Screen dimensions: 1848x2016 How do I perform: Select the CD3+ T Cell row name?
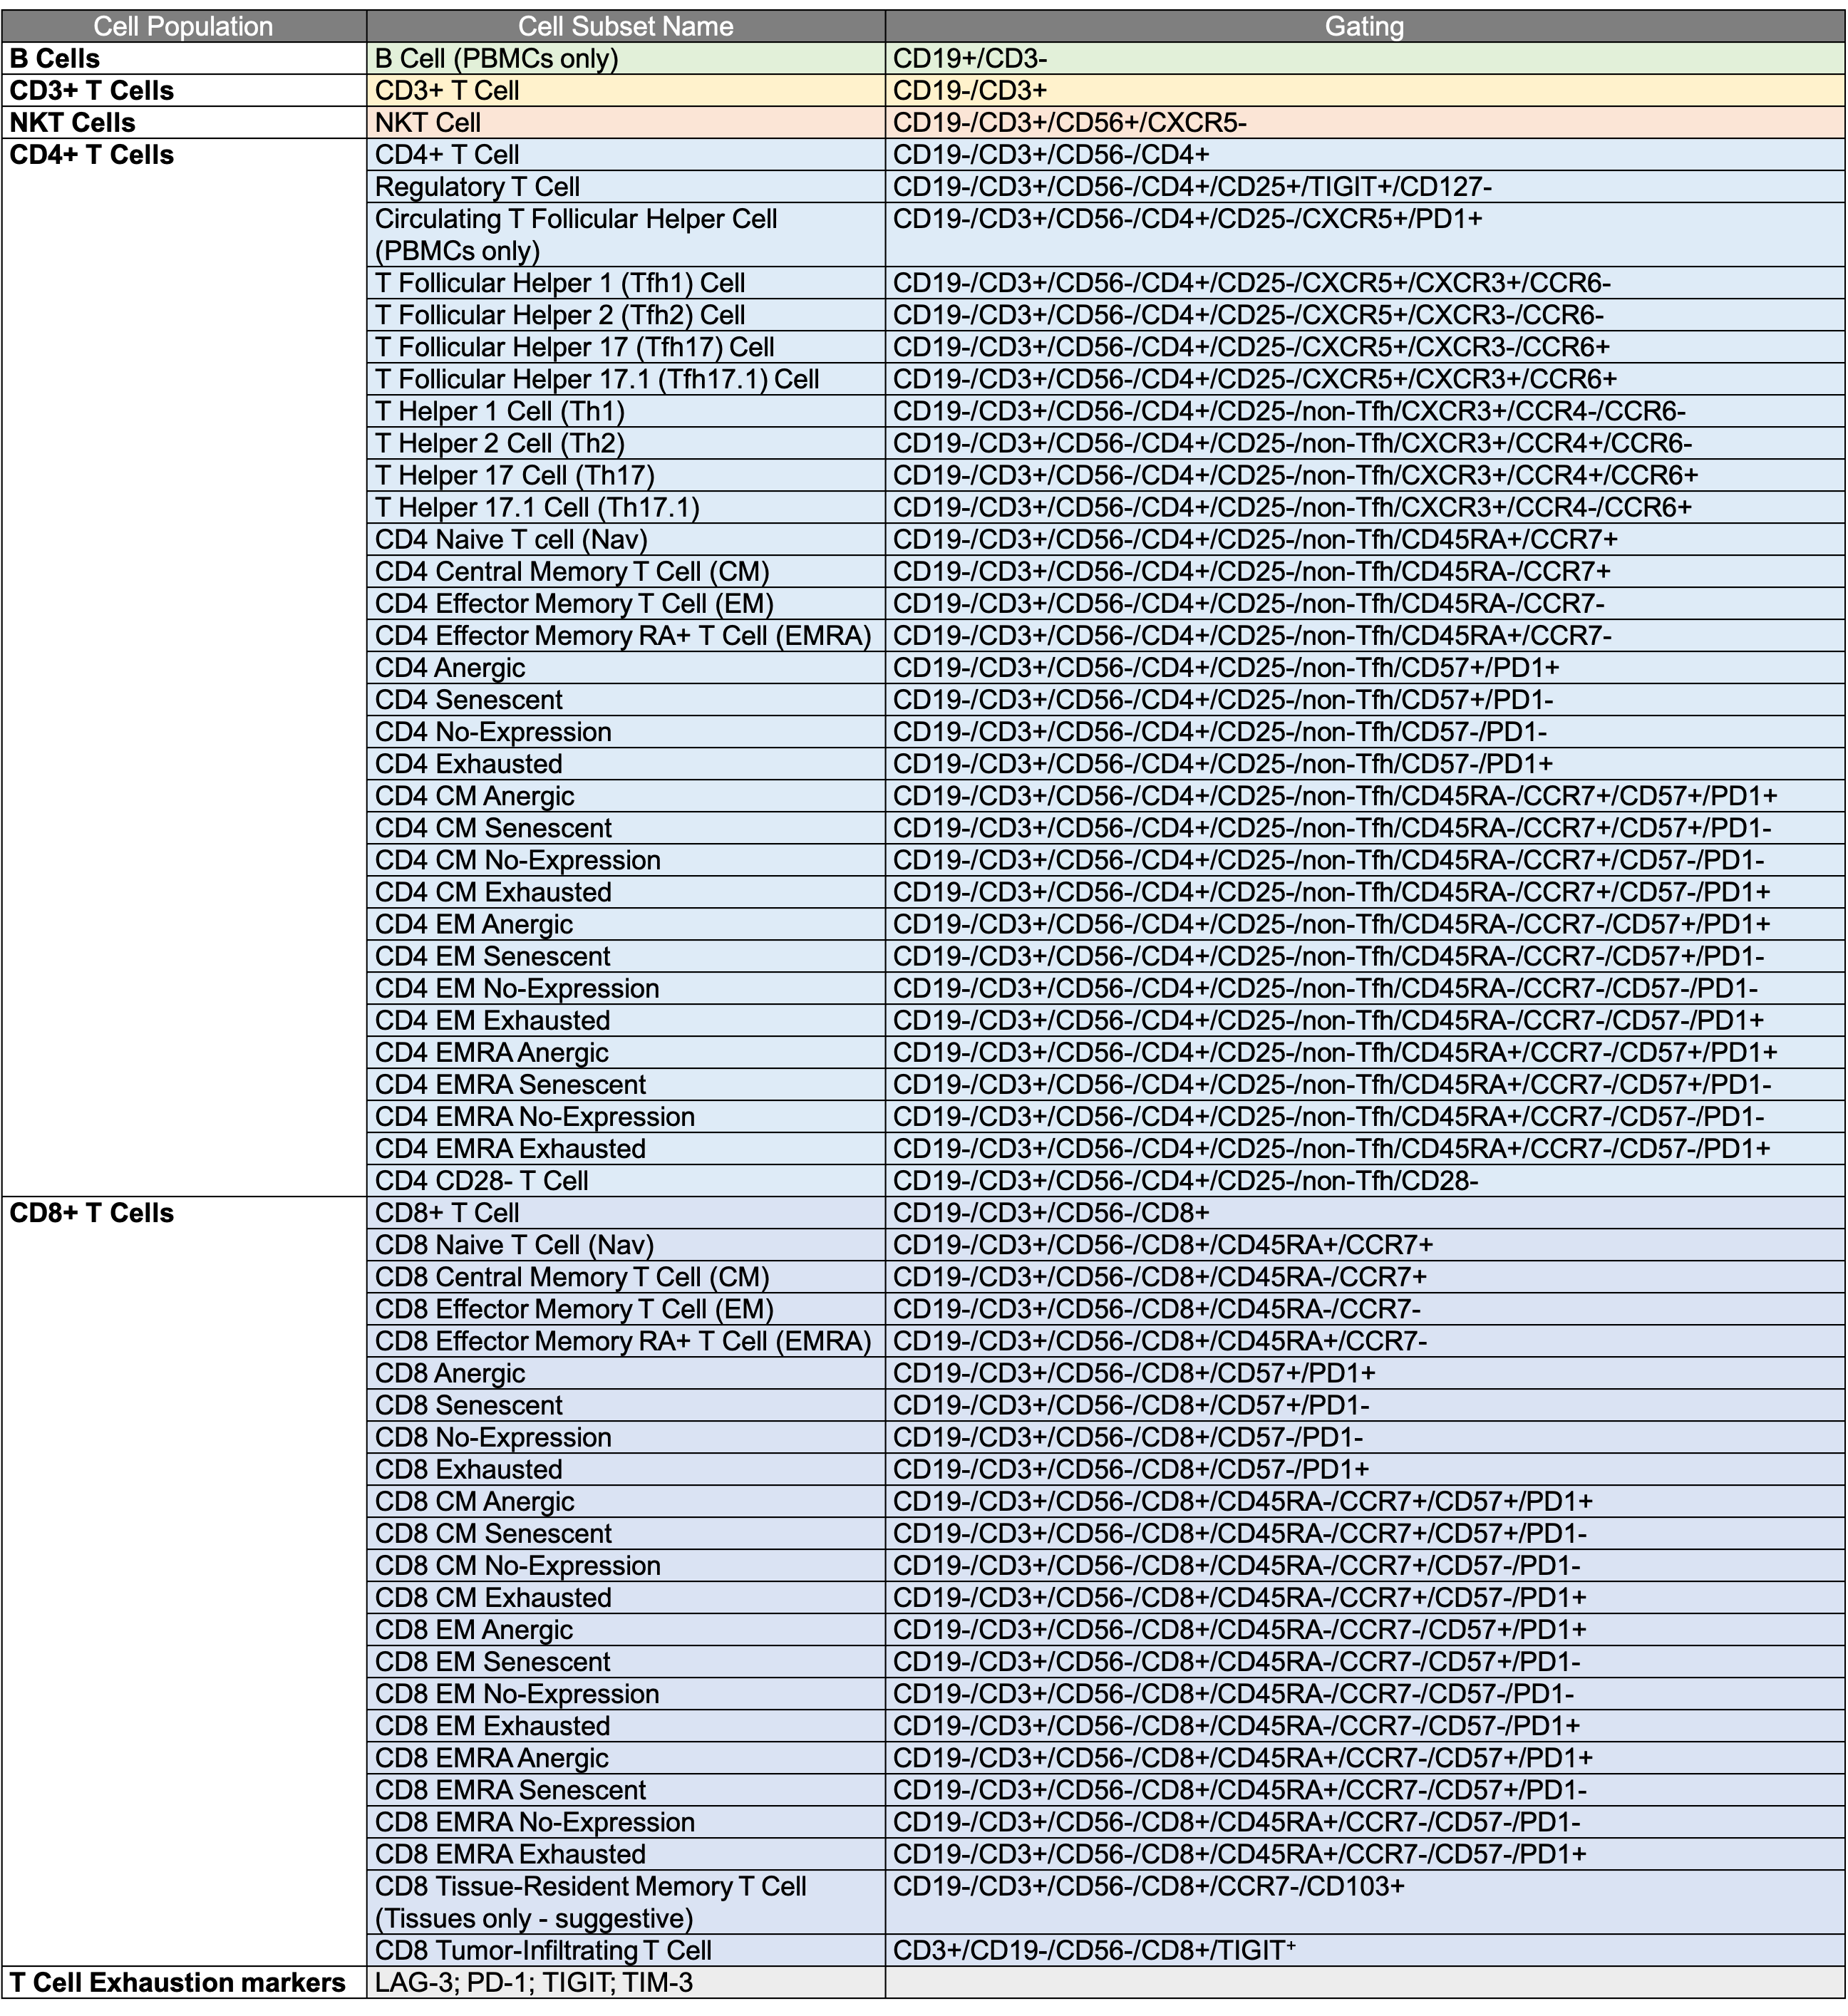tap(447, 91)
